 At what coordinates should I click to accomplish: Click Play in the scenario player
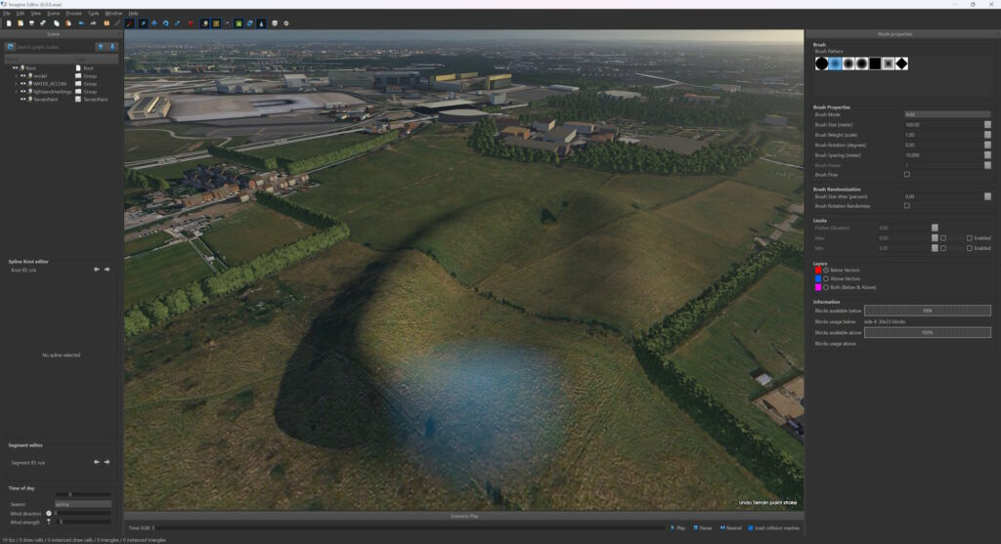pos(678,528)
